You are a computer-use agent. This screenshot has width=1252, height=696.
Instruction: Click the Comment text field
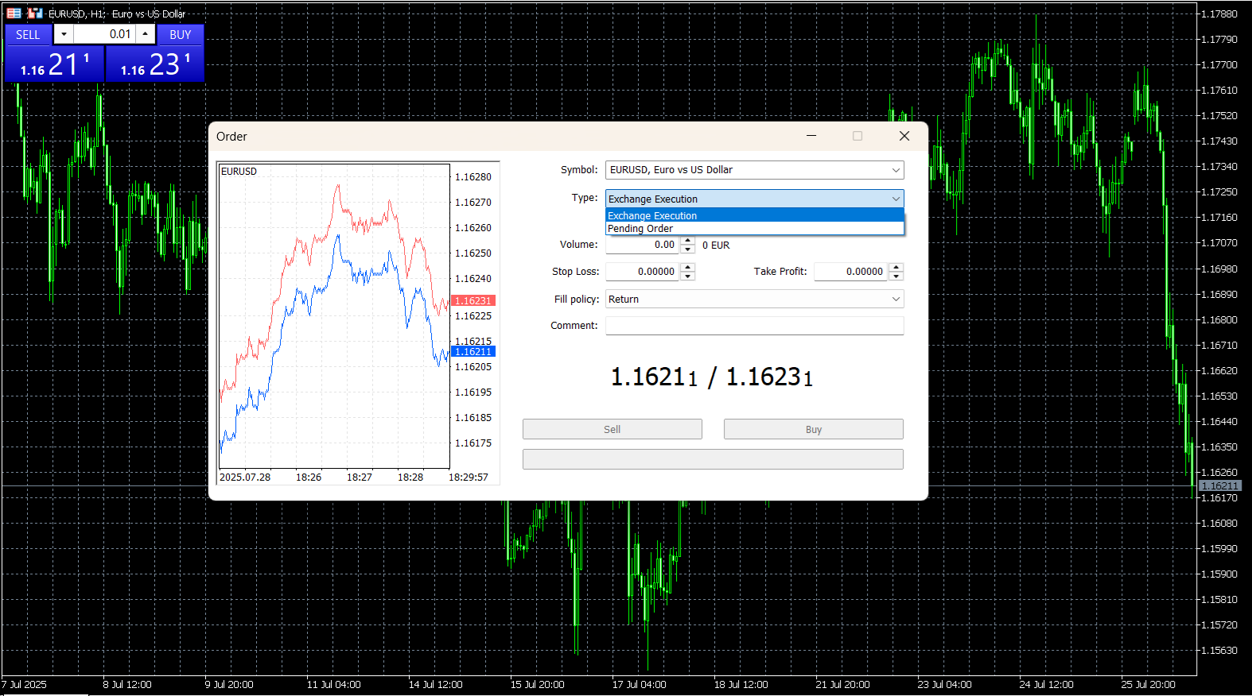coord(755,326)
